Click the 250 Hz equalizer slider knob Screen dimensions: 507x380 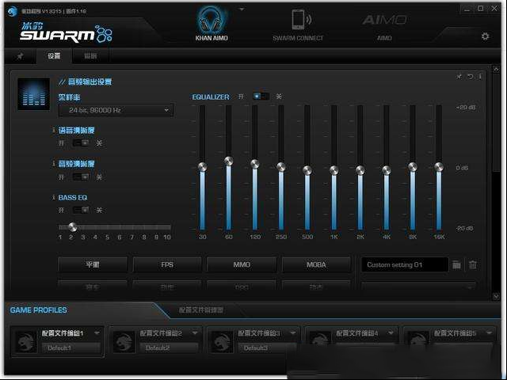coord(281,167)
